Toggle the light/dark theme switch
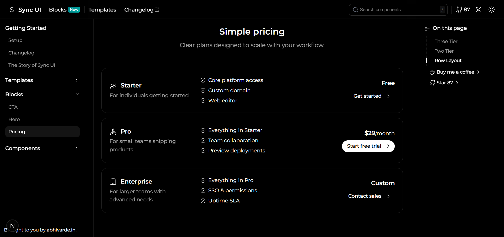Screen dimensions: 504x237 click(491, 10)
